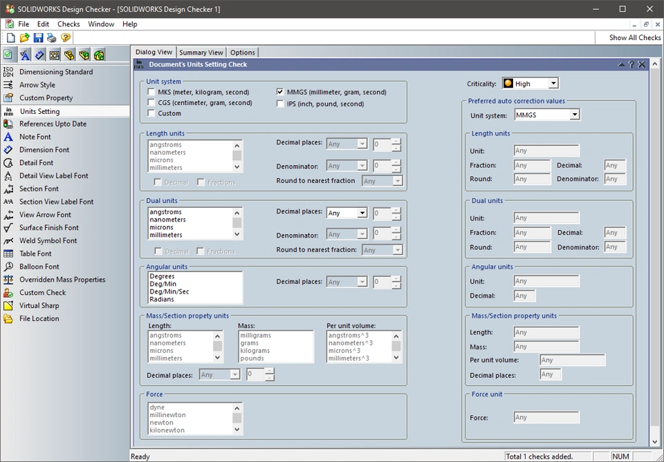Click Show All Checks
The image size is (664, 462).
click(x=635, y=37)
